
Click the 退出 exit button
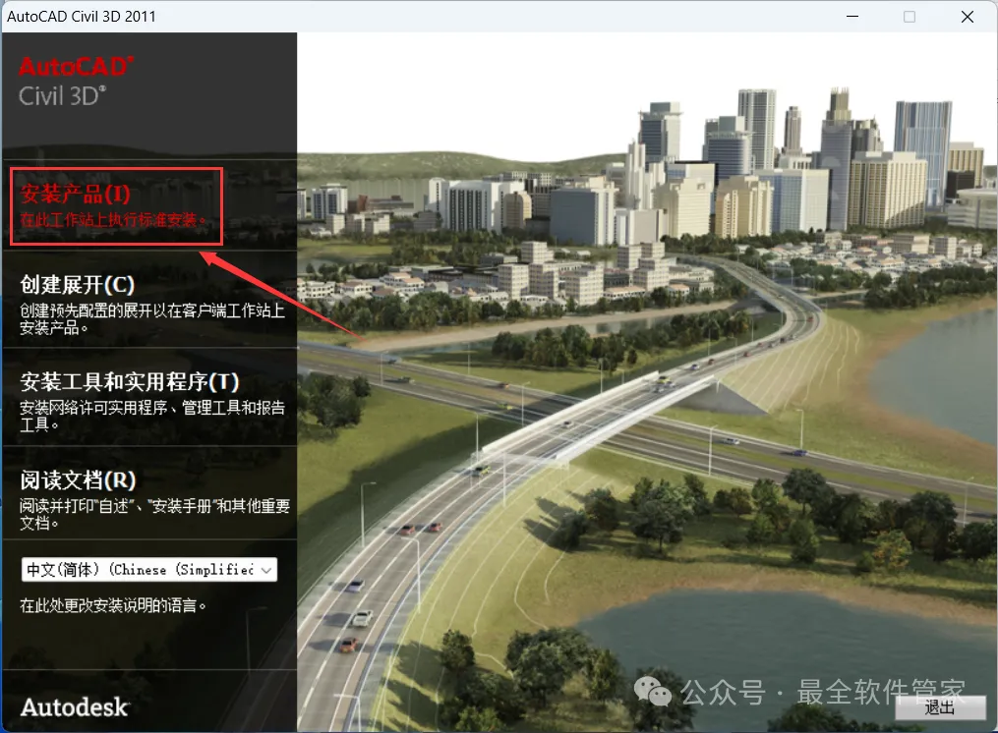point(940,707)
